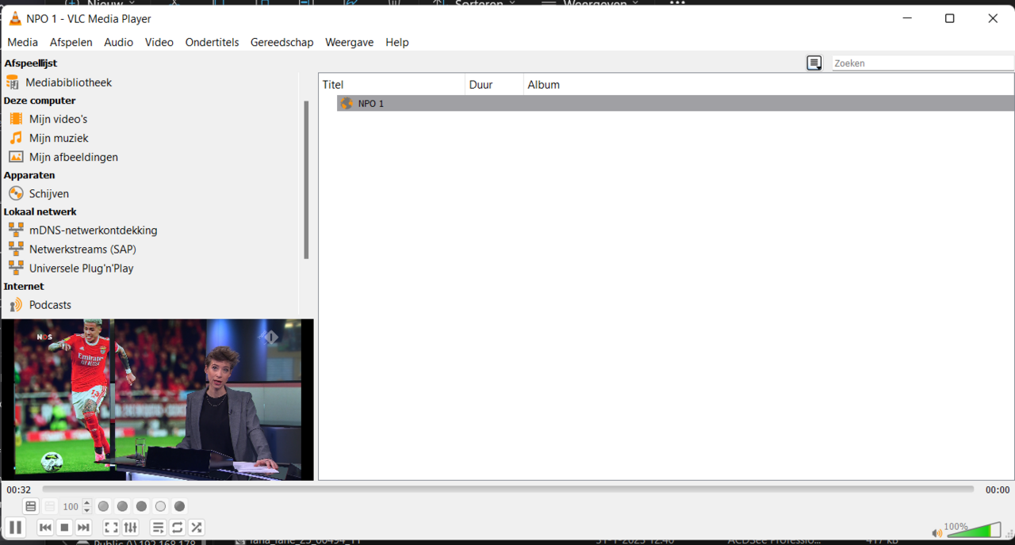
Task: Open Podcasts in Internet section
Action: pyautogui.click(x=50, y=305)
